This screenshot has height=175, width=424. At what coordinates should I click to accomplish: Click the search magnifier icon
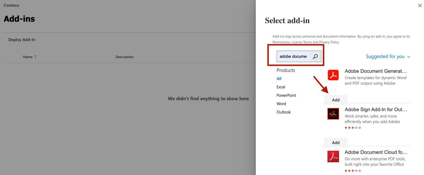tap(315, 57)
